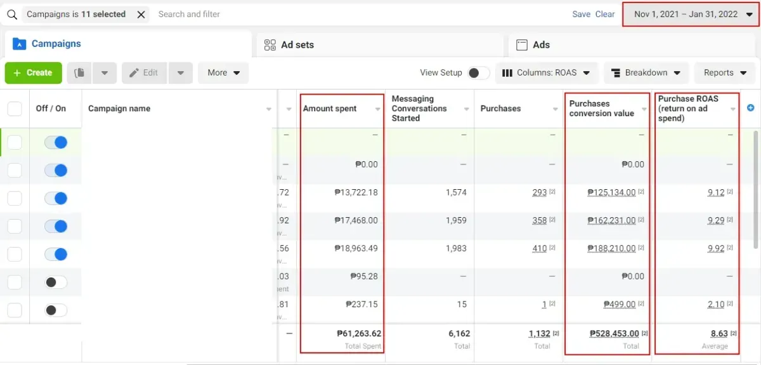Toggle the View Setup switch

(479, 73)
